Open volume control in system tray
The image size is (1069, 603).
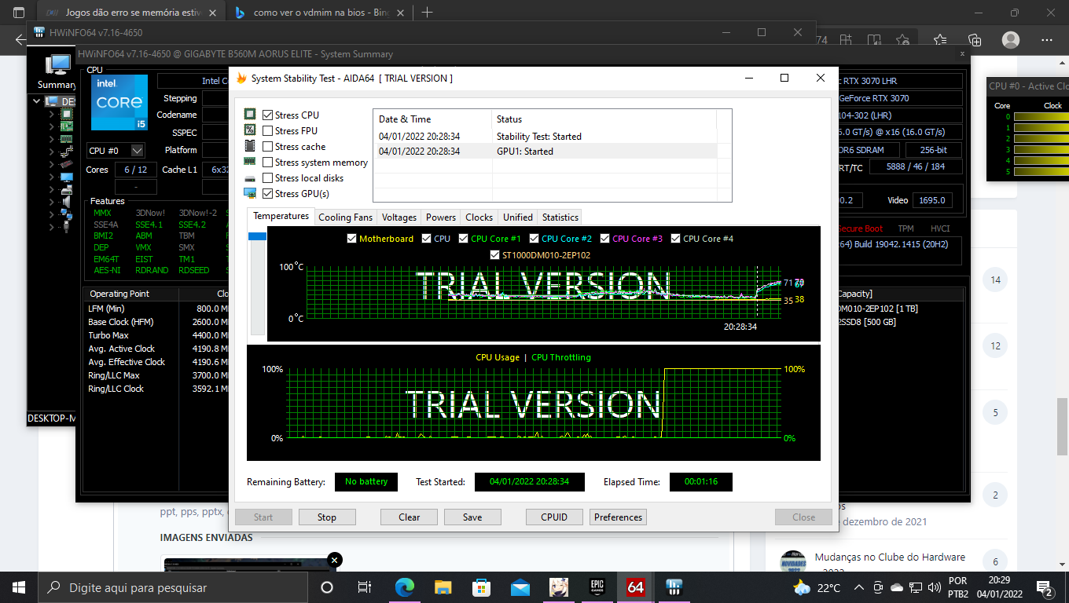[934, 587]
